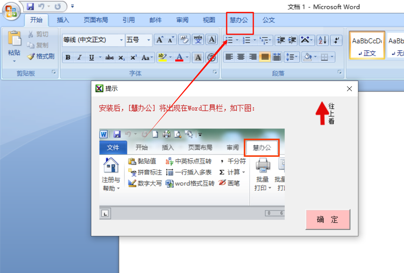Close the 提示 dialog window
Screen dimensions: 404x273
coord(349,89)
